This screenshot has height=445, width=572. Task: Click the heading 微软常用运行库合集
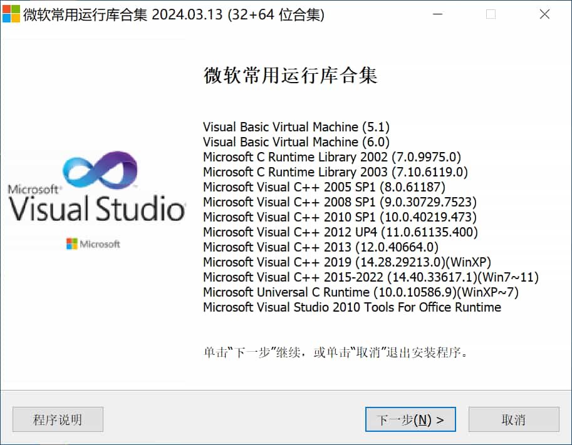(x=290, y=76)
